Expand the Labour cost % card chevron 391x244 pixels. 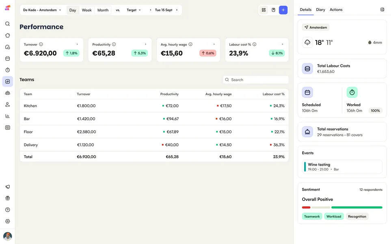coord(282,44)
